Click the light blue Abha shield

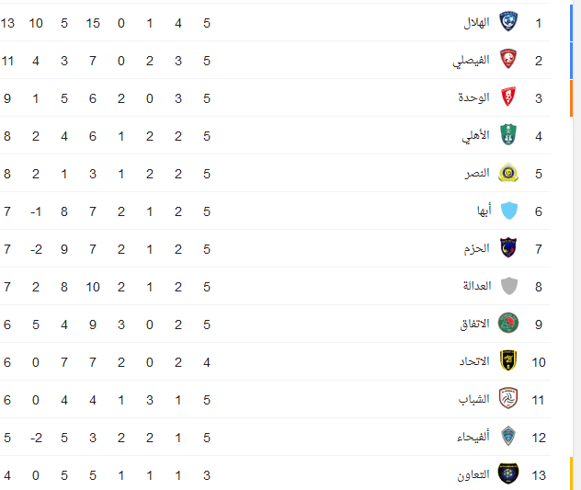pos(508,211)
